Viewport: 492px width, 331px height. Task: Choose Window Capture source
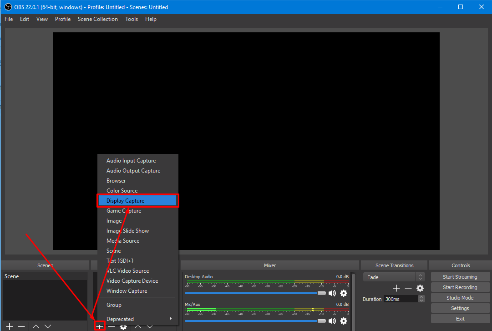click(138, 291)
